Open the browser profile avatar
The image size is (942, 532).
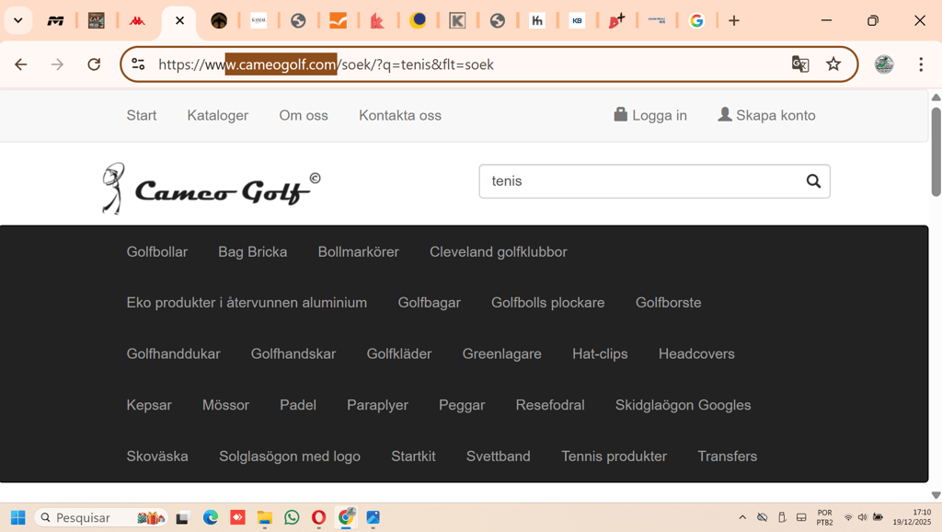tap(884, 64)
